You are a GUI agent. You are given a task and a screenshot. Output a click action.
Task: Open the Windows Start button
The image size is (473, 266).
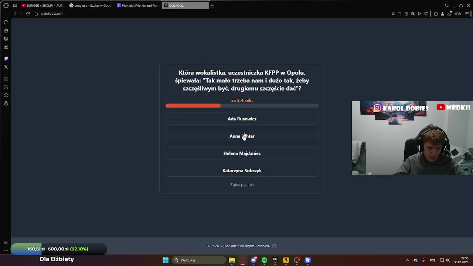[x=166, y=260]
